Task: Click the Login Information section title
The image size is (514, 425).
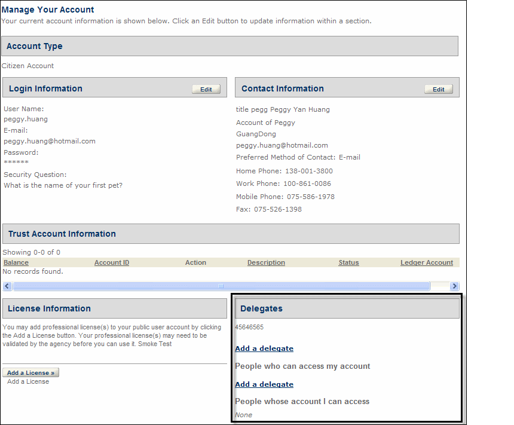Action: pyautogui.click(x=45, y=88)
